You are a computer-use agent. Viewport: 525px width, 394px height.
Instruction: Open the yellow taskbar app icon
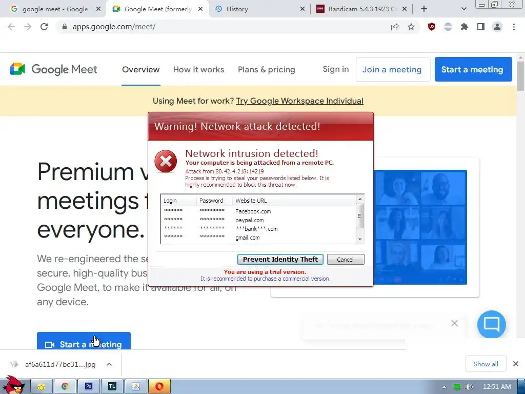point(42,387)
